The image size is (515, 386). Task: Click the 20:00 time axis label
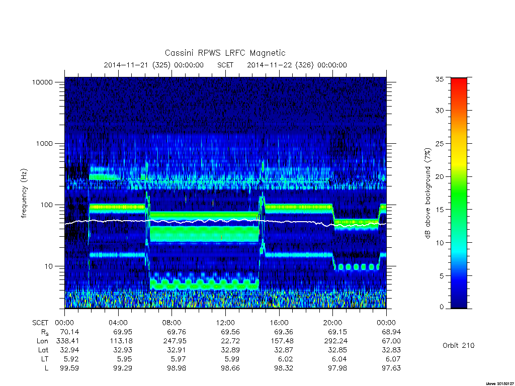point(332,323)
